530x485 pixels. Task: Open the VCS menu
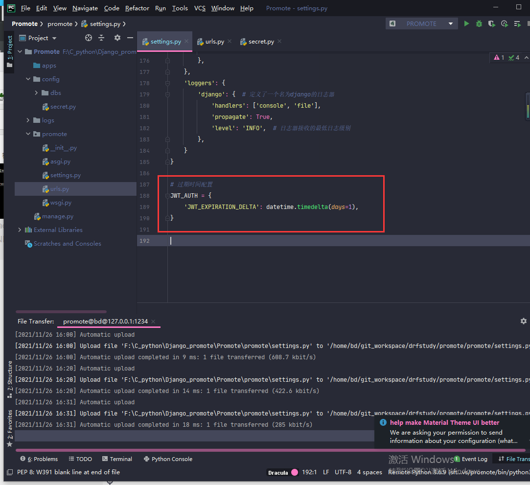[200, 8]
